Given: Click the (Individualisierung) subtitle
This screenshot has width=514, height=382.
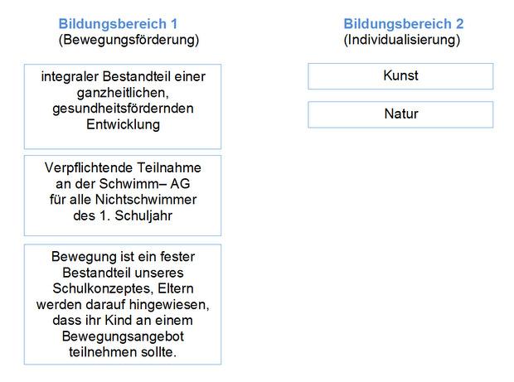Looking at the screenshot, I should click(402, 40).
